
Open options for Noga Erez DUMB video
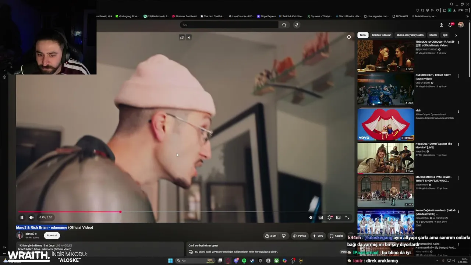point(458,145)
